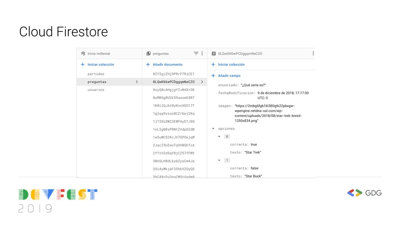Open the filter icon for preguntas collection

(196, 53)
